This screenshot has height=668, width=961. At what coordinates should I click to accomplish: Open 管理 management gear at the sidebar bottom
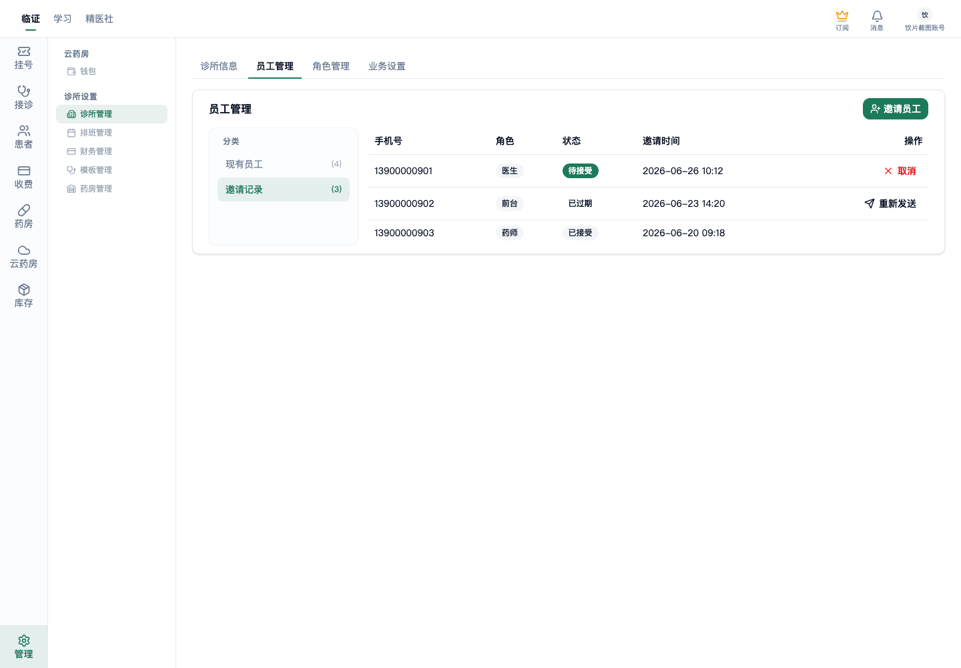click(x=23, y=647)
